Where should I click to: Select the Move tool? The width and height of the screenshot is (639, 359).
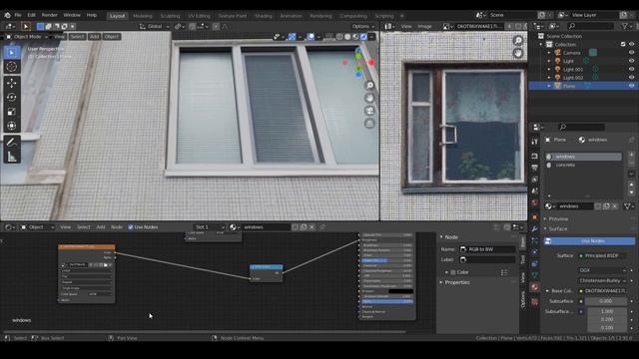tap(11, 83)
